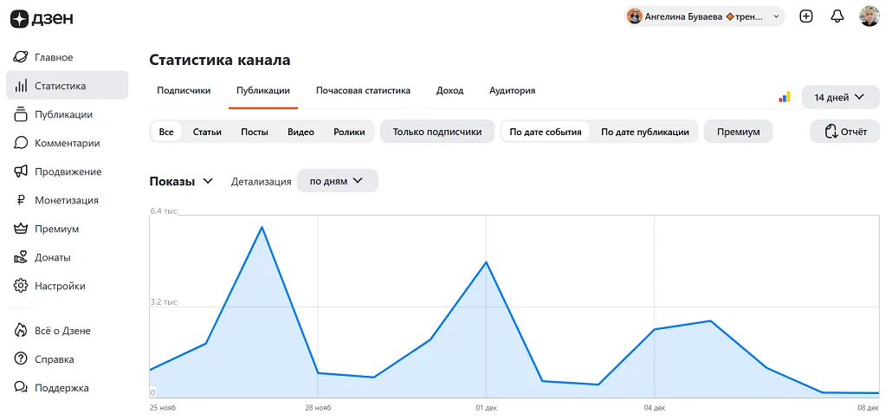Click the colored bar chart icon

785,97
